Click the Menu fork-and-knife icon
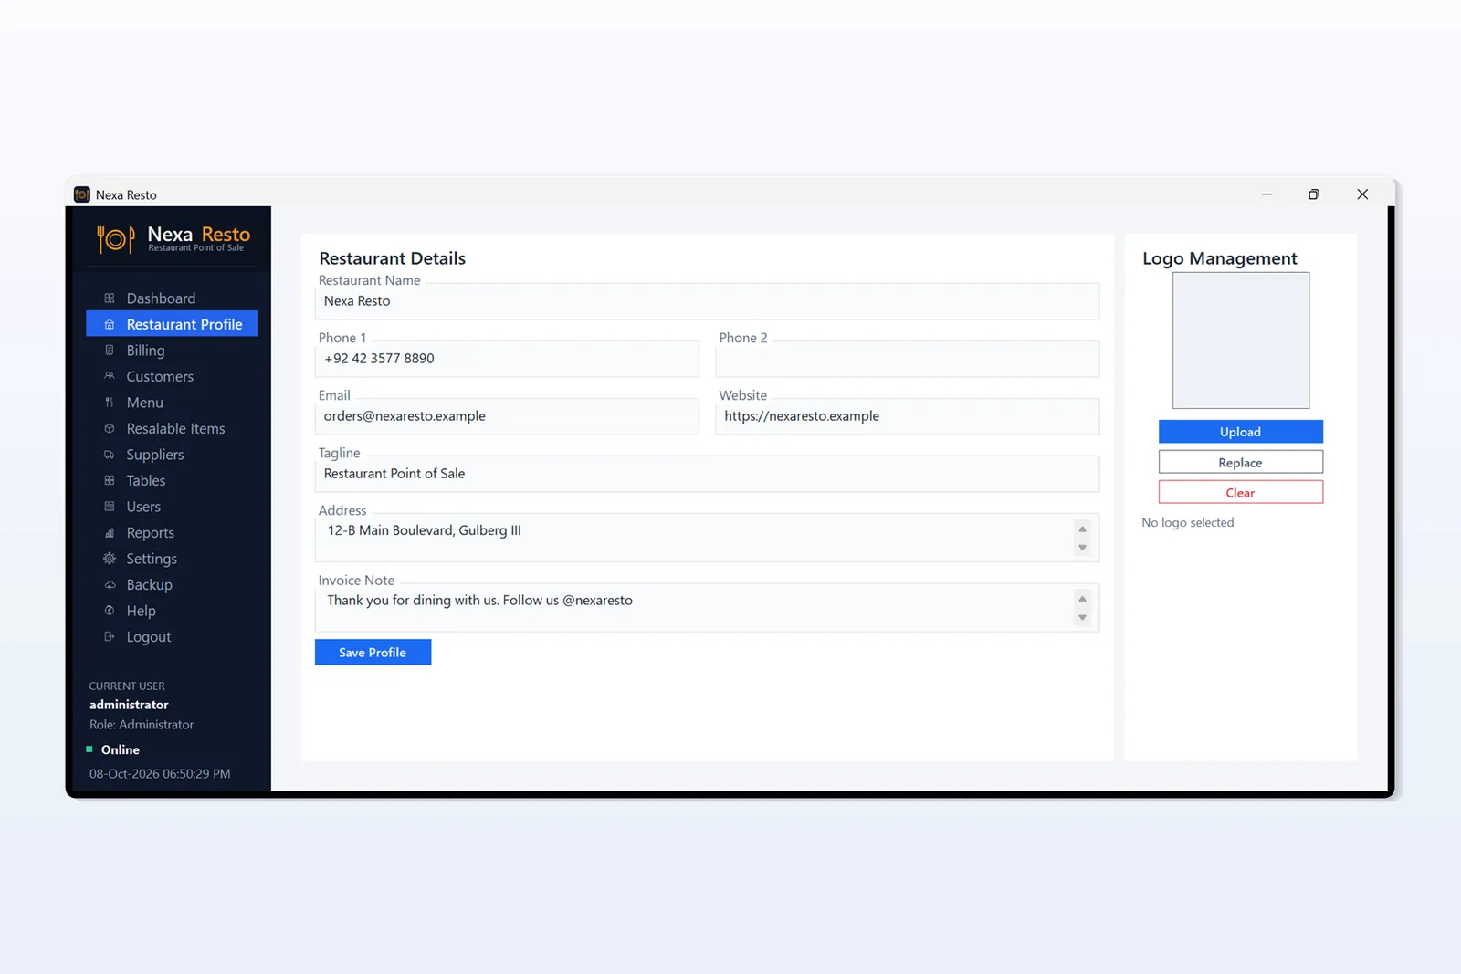 click(110, 403)
